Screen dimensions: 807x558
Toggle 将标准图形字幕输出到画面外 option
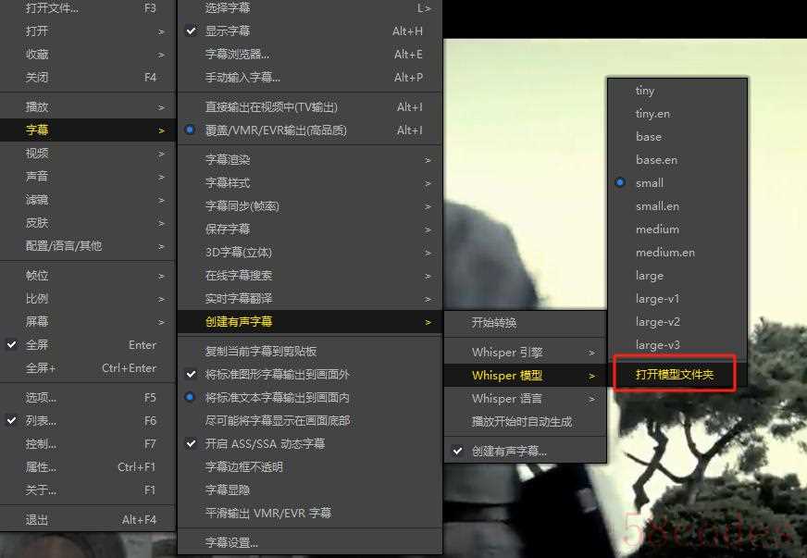point(309,374)
